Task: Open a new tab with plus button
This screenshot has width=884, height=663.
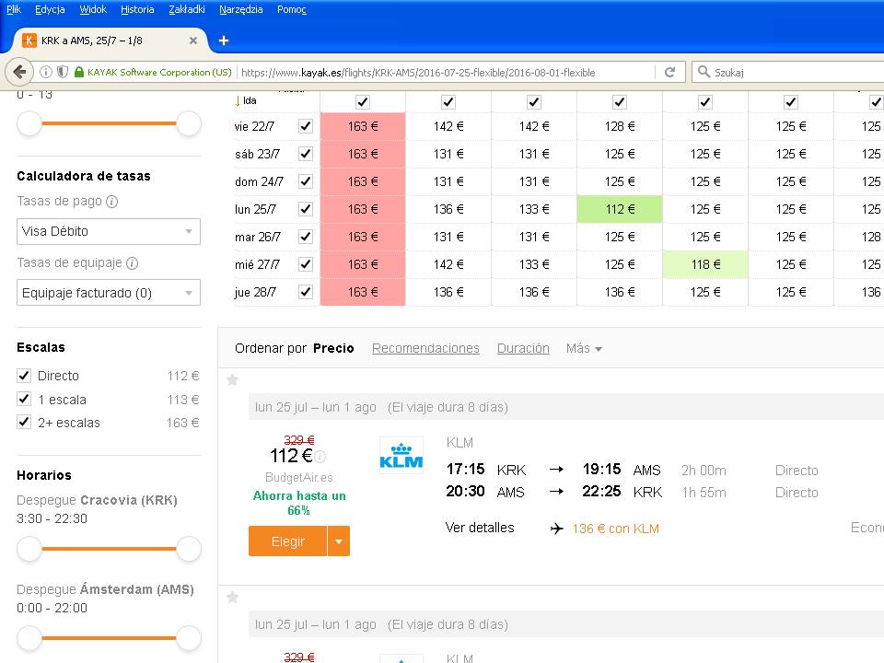Action: click(224, 41)
